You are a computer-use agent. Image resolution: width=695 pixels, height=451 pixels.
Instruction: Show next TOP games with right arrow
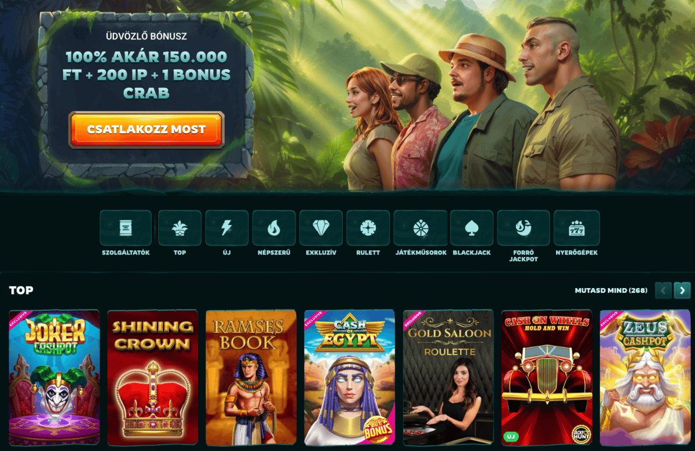point(682,290)
